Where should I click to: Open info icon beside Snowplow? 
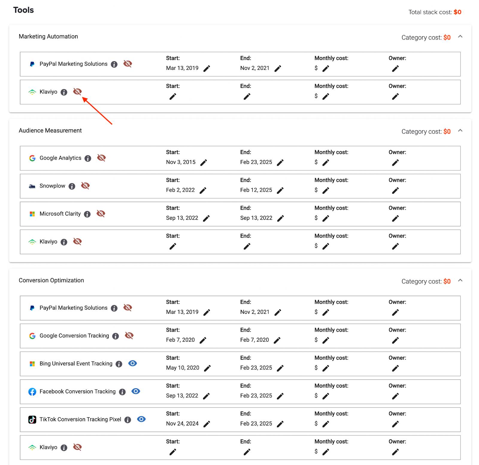point(72,186)
